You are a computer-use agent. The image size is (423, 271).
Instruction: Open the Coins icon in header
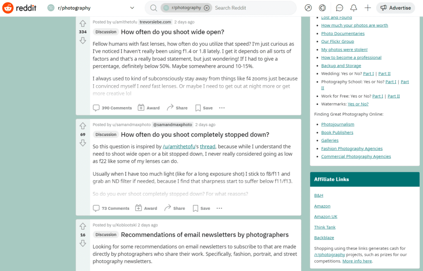coord(322,8)
